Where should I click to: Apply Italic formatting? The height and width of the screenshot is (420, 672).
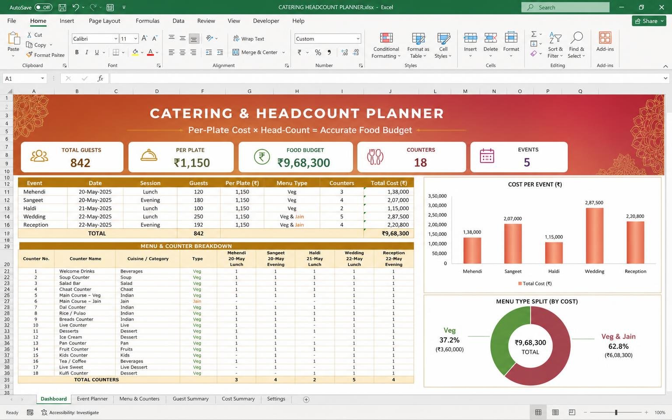click(x=87, y=52)
